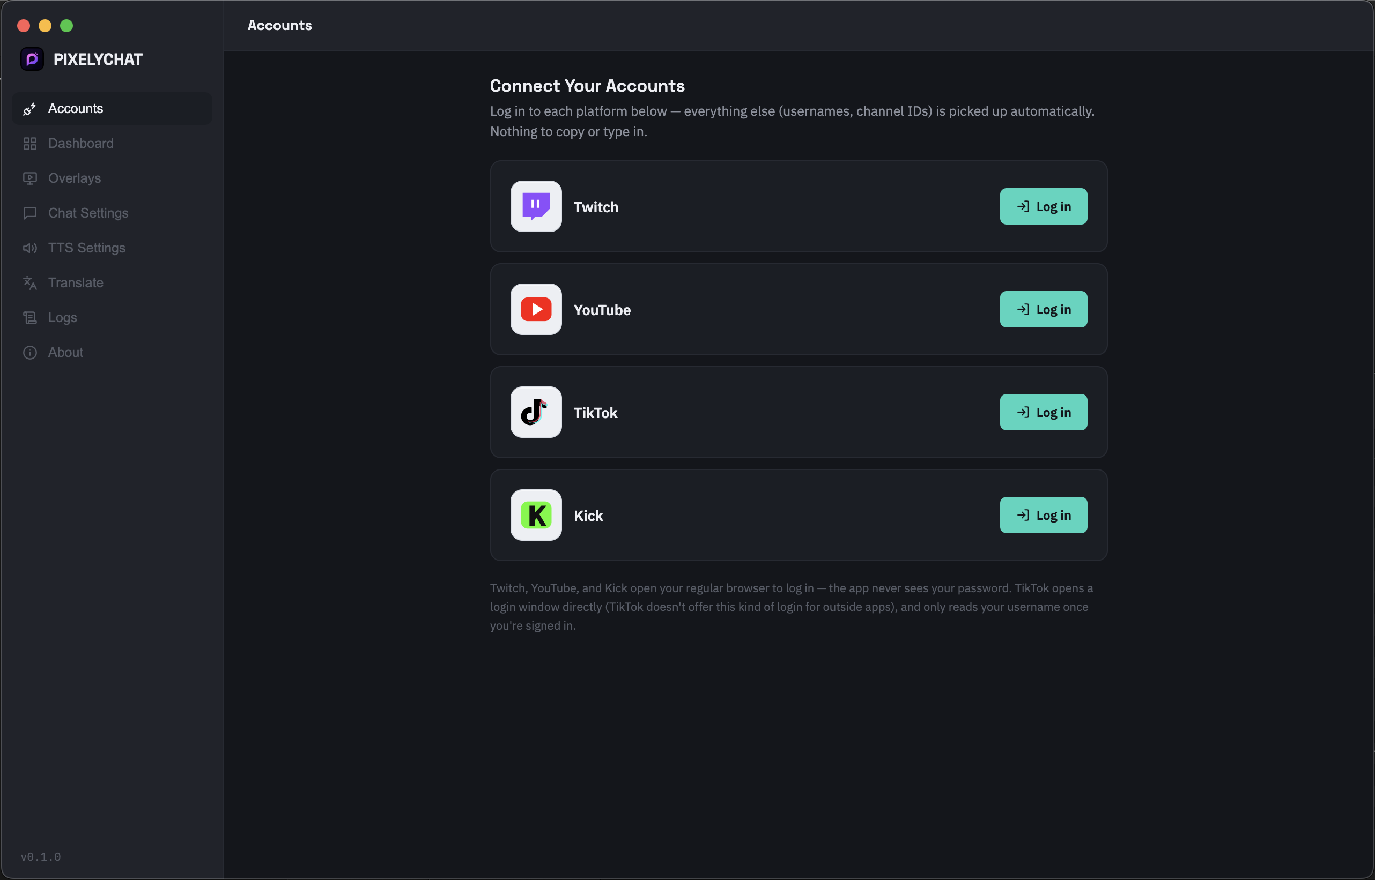The image size is (1375, 880).
Task: Log in to Twitch
Action: coord(1044,206)
